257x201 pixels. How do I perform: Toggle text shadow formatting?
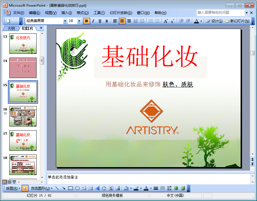click(107, 21)
